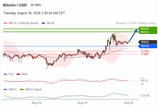Screen dimensions: 158x107
Task: Select the 77387 red support label
Action: pyautogui.click(x=145, y=54)
